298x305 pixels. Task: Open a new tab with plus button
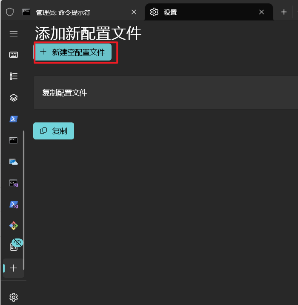[x=284, y=12]
